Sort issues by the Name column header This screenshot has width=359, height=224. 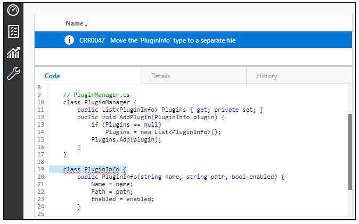pos(74,23)
